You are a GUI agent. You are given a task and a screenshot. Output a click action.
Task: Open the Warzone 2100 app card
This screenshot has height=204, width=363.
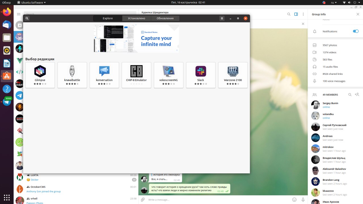[x=233, y=75]
